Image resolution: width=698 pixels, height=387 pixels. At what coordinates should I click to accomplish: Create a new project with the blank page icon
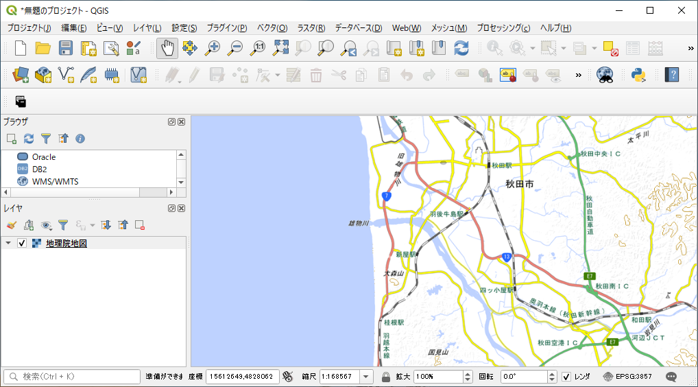(x=21, y=48)
